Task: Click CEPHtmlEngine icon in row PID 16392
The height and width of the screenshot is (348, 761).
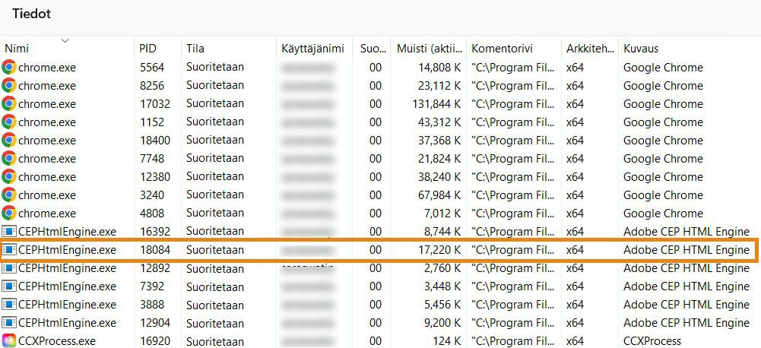Action: pos(9,232)
